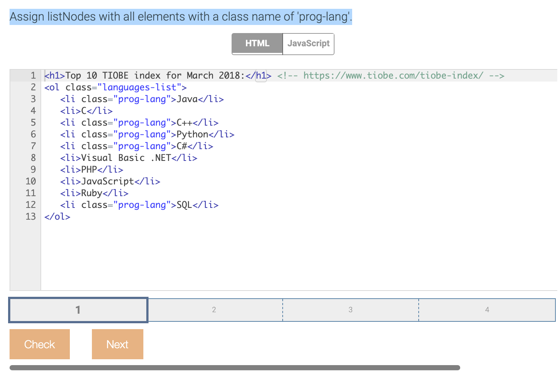The image size is (558, 371).
Task: Click the highlighted instruction text
Action: pyautogui.click(x=180, y=17)
